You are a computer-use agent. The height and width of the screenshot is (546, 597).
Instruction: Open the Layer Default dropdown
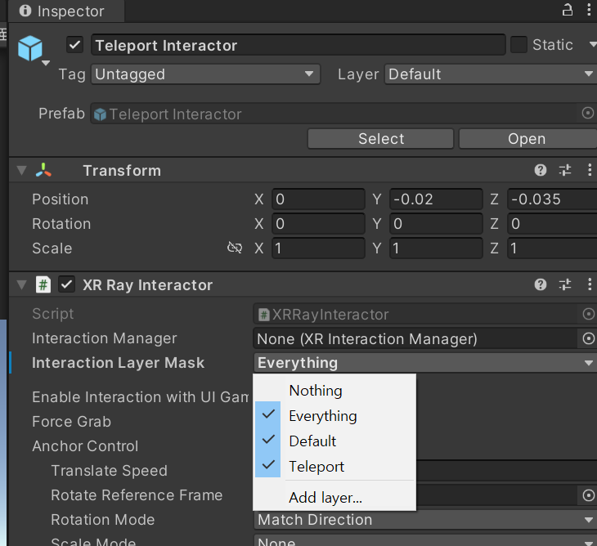click(491, 74)
